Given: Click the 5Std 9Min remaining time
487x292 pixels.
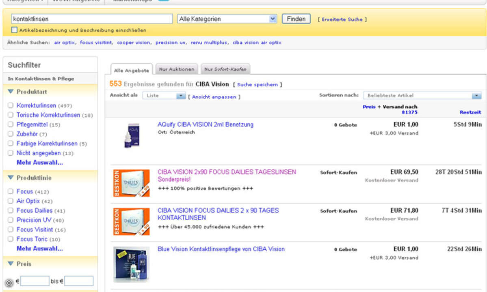Looking at the screenshot, I should coord(468,124).
